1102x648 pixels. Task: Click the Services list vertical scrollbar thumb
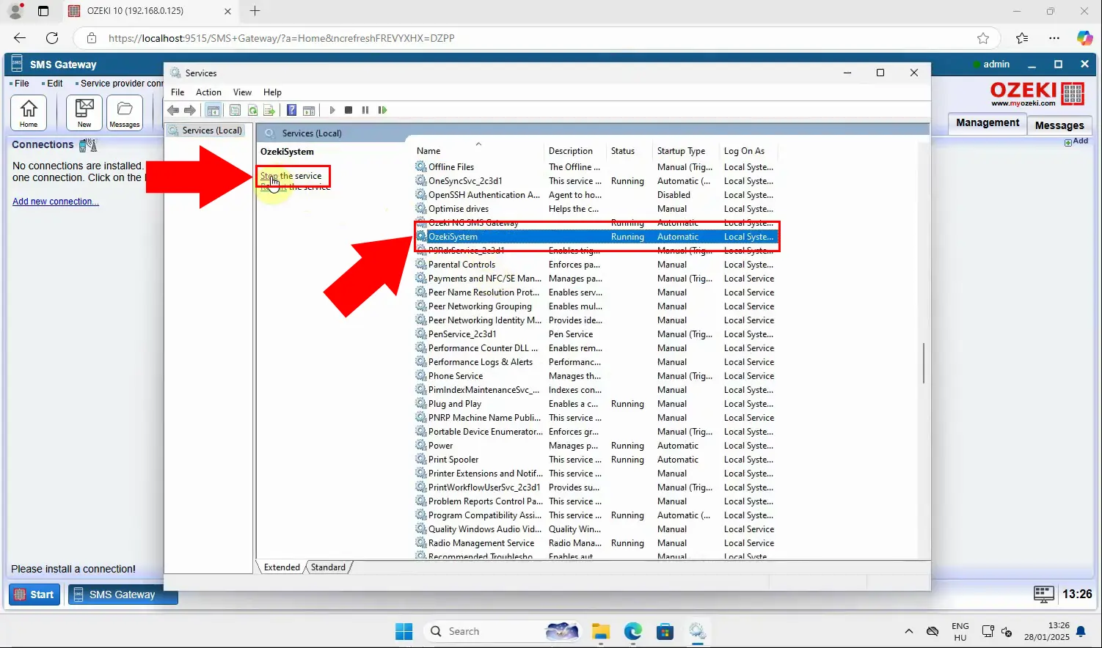pos(923,363)
